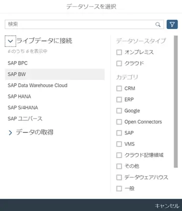182x211 pixels.
Task: Click the データの取得 heading text
Action: click(35, 132)
